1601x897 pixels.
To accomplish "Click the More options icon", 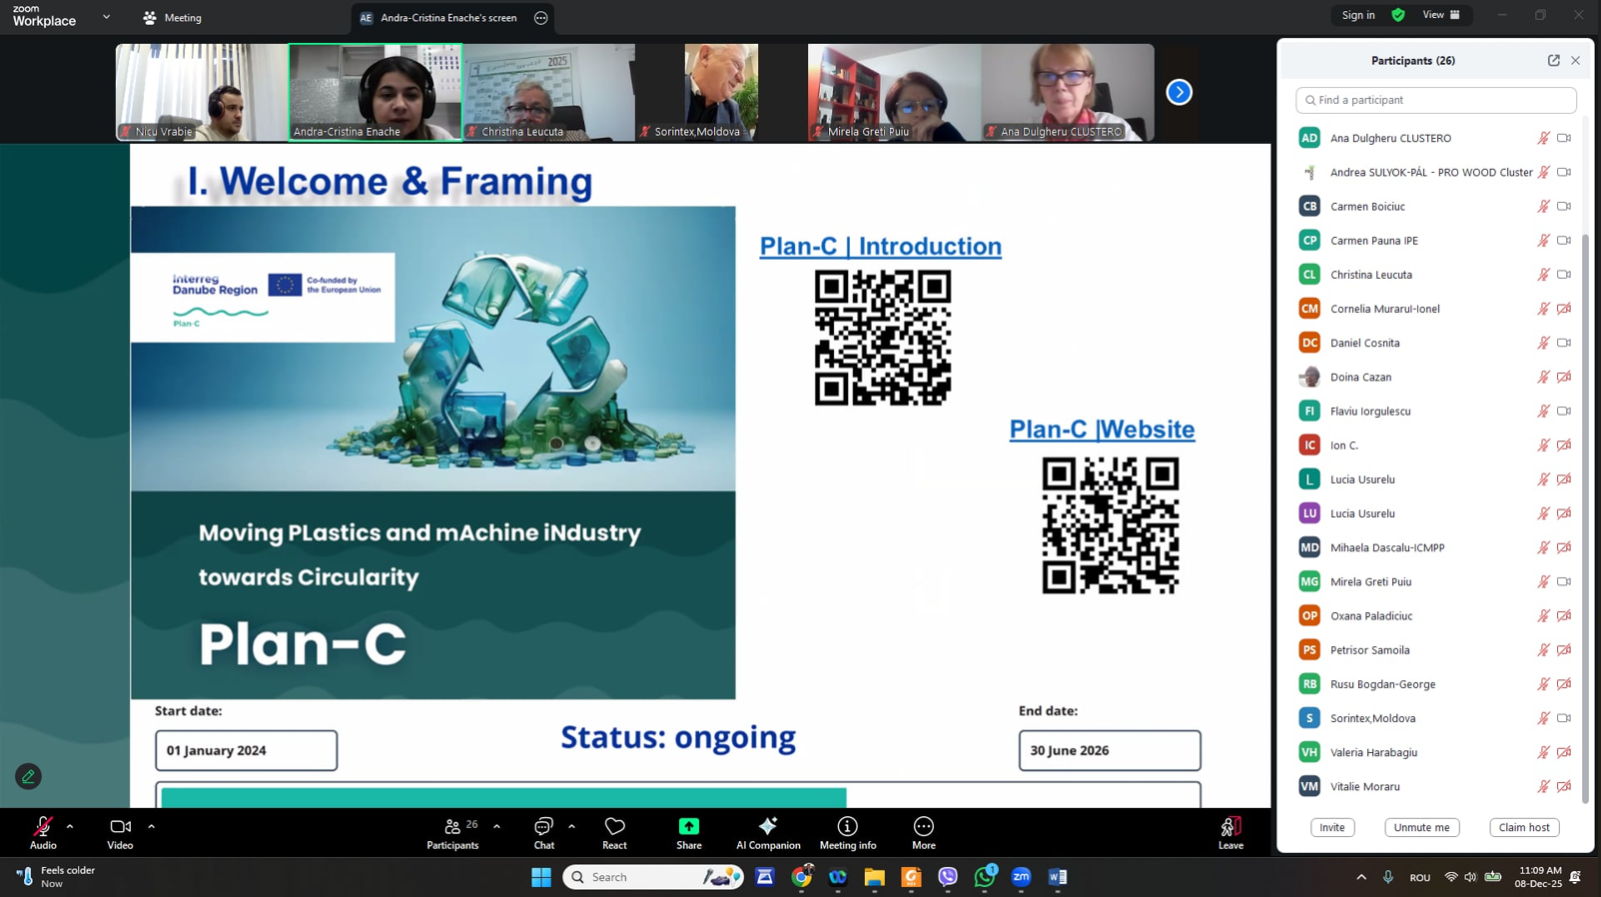I will (x=923, y=827).
